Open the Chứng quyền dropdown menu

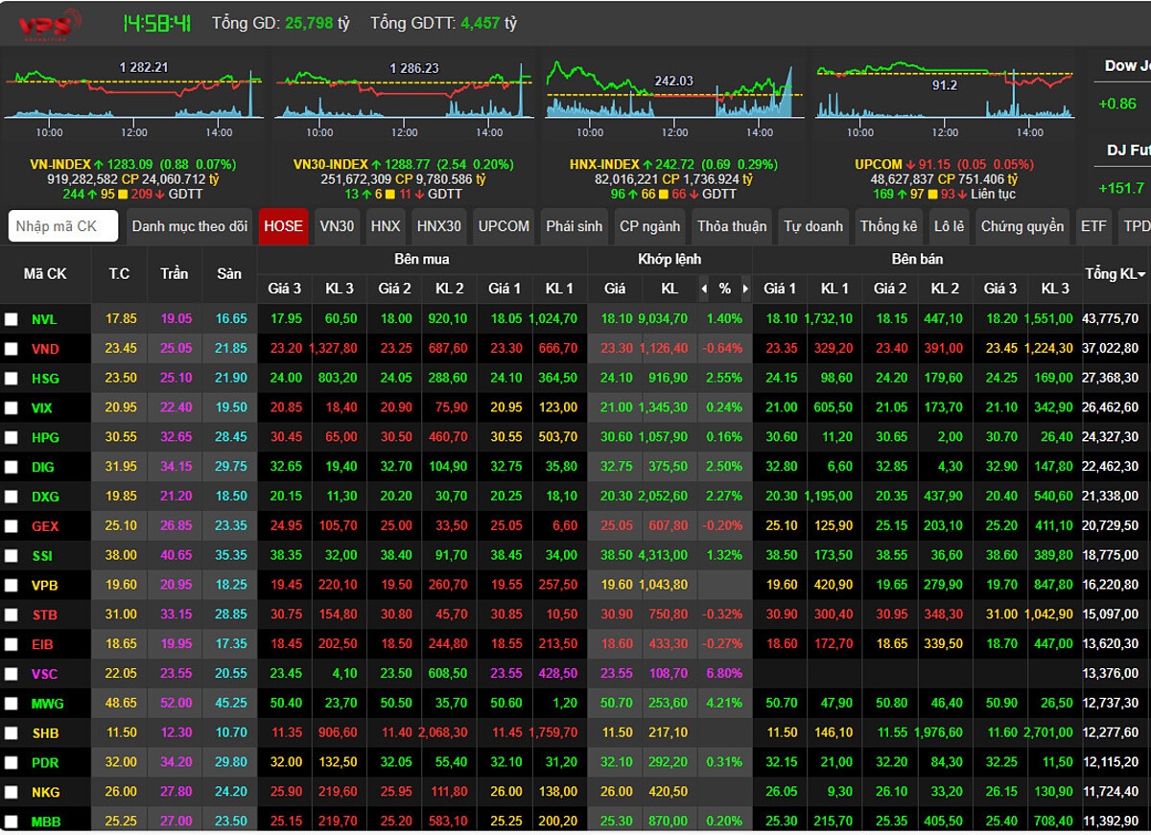(x=1022, y=226)
